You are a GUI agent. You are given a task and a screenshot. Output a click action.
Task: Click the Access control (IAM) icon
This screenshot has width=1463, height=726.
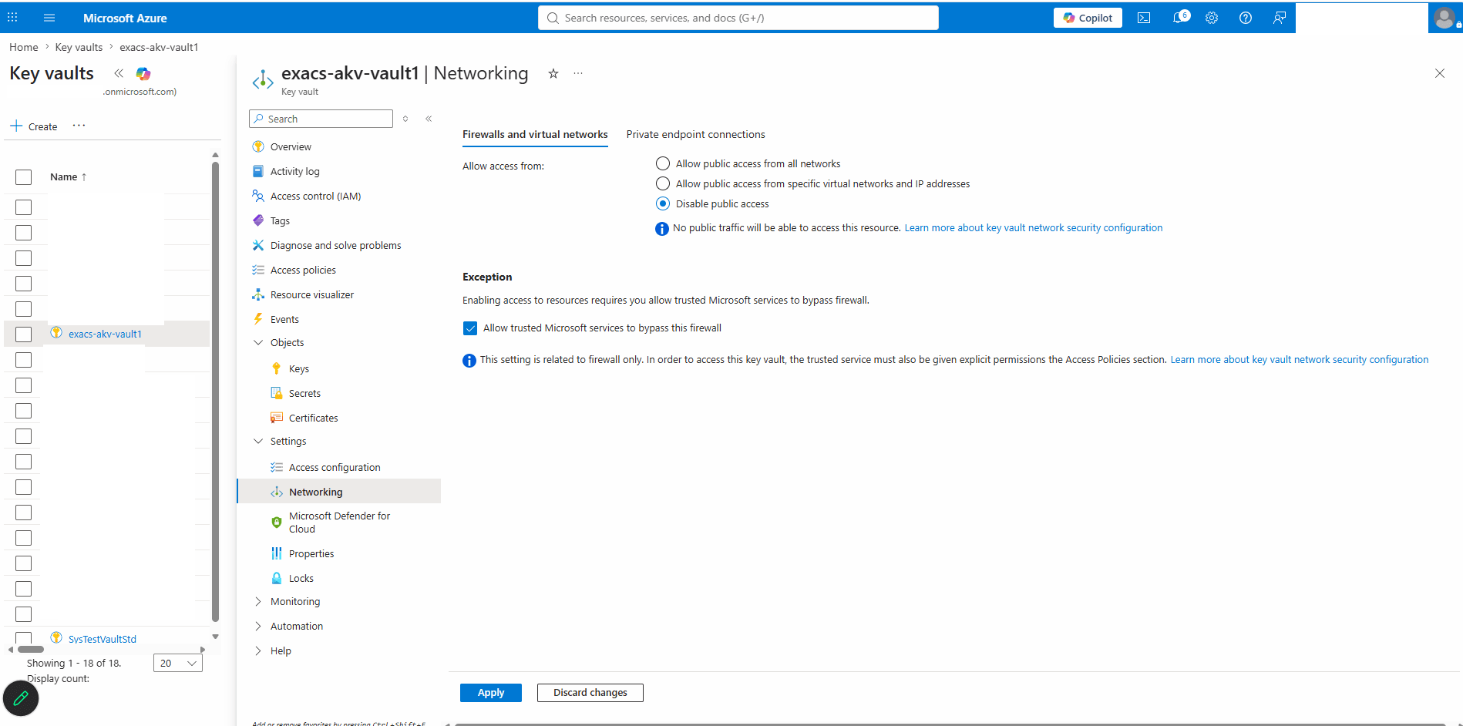(x=258, y=196)
